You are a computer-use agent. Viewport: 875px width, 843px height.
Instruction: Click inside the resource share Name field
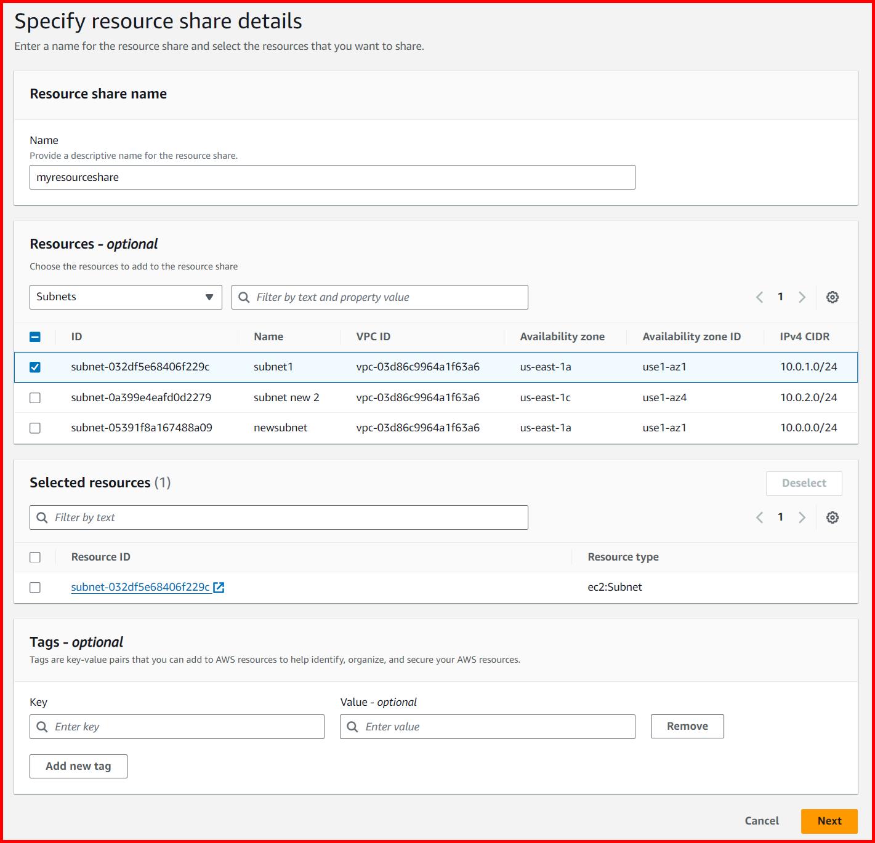click(333, 177)
